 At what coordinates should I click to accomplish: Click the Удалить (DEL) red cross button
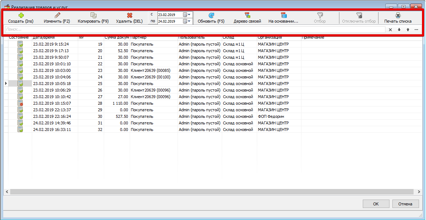click(x=129, y=18)
